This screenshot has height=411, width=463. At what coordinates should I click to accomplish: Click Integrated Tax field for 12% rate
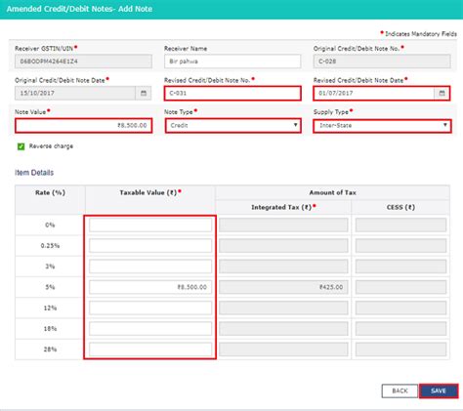[283, 308]
